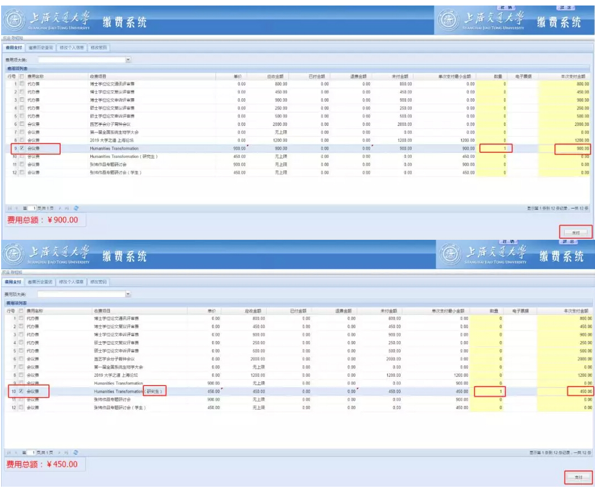595x495 pixels.
Task: Uncheck row 9 checkbox in the upper table
Action: (x=21, y=148)
